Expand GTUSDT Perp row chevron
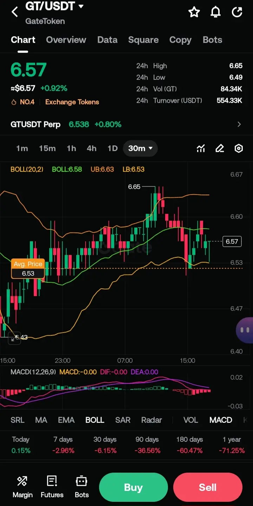The image size is (253, 506). pos(239,124)
